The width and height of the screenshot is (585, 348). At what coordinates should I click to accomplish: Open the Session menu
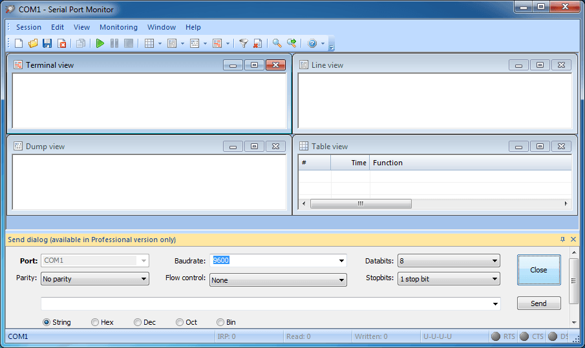(28, 27)
